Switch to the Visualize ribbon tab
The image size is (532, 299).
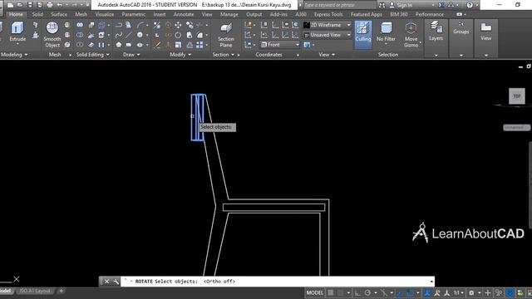[105, 14]
